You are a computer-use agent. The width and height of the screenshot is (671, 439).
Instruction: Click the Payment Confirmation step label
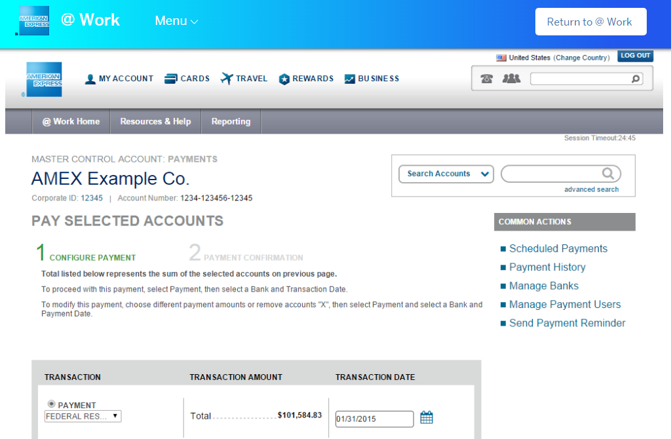(254, 258)
